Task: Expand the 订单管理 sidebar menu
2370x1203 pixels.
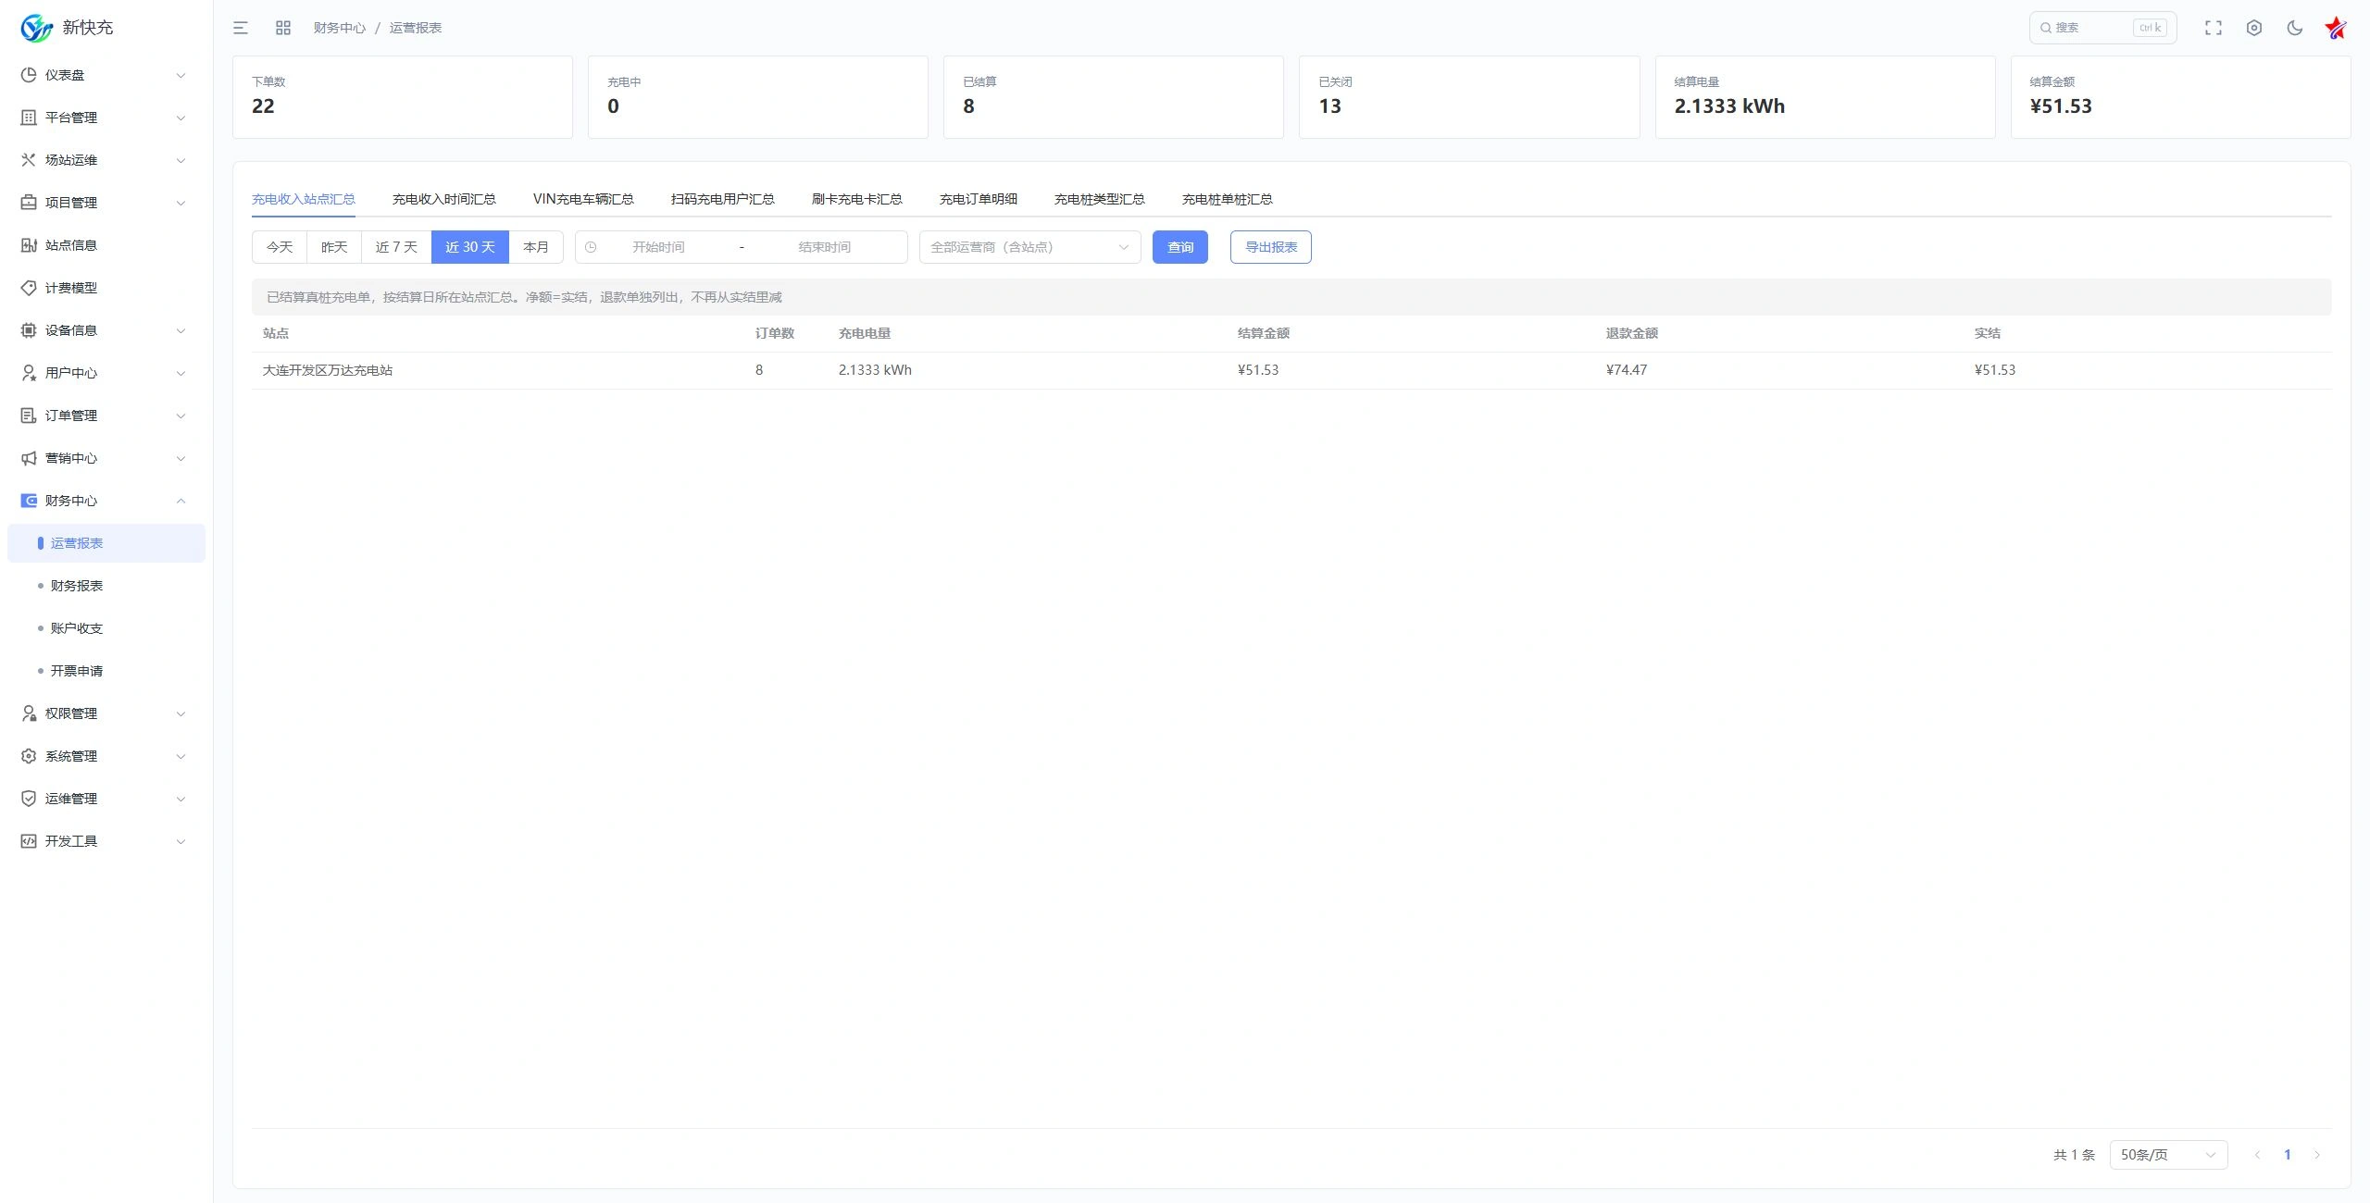Action: click(106, 415)
